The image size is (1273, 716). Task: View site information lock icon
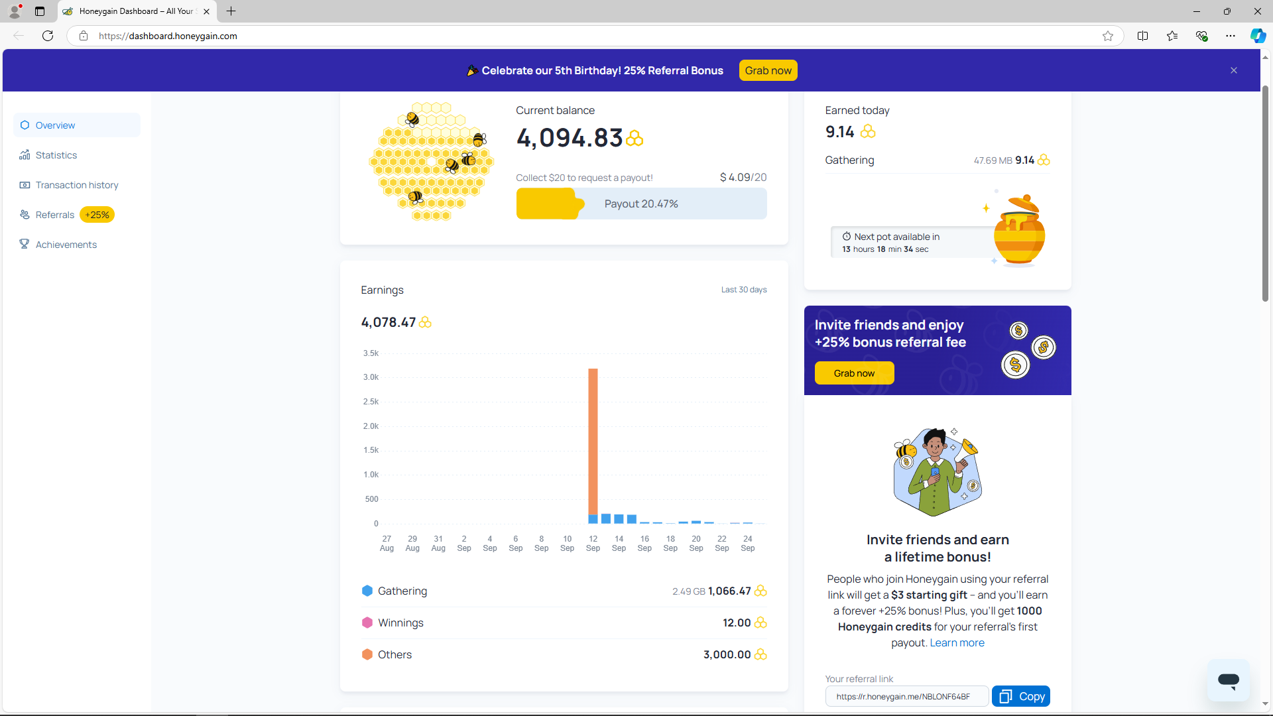click(x=84, y=36)
